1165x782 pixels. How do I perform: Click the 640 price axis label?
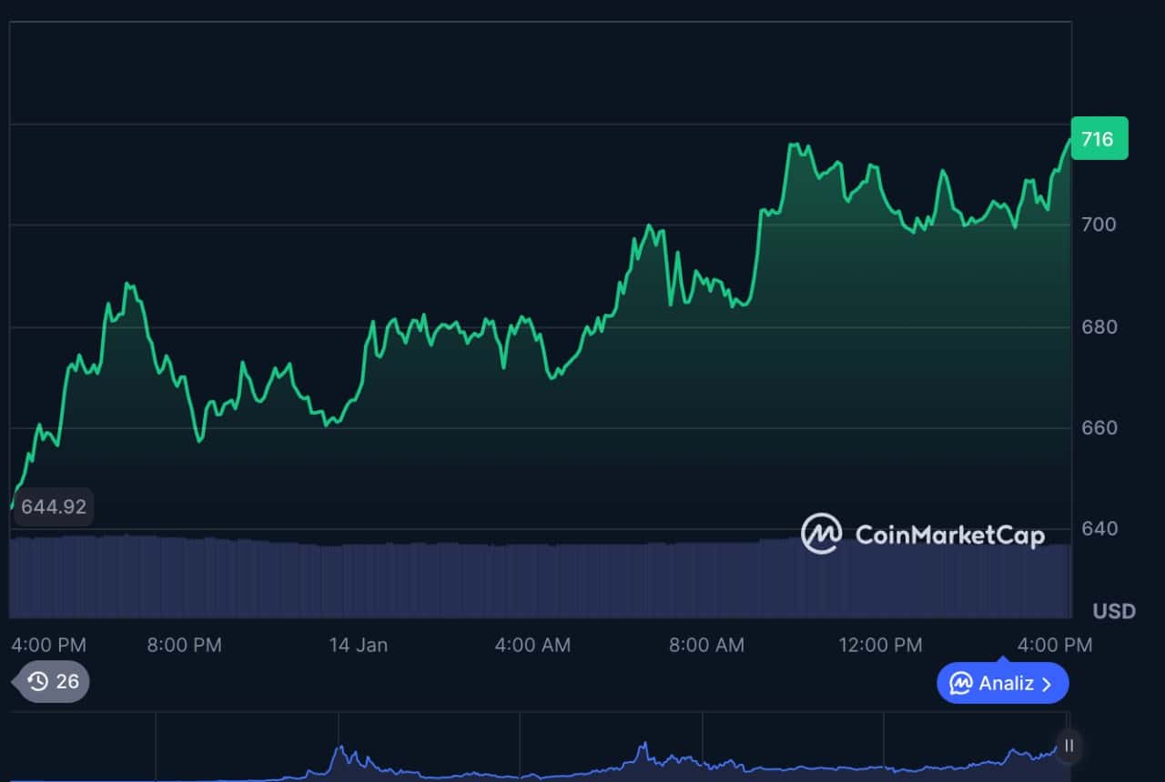[x=1099, y=528]
